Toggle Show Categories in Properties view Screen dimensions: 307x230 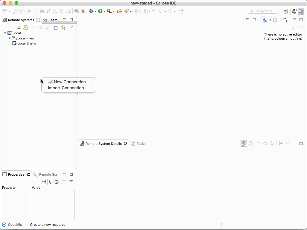51,182
